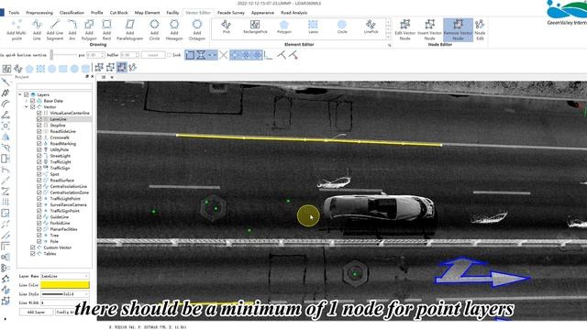This screenshot has width=587, height=330.
Task: Choose the Lasso selection tool
Action: [313, 27]
